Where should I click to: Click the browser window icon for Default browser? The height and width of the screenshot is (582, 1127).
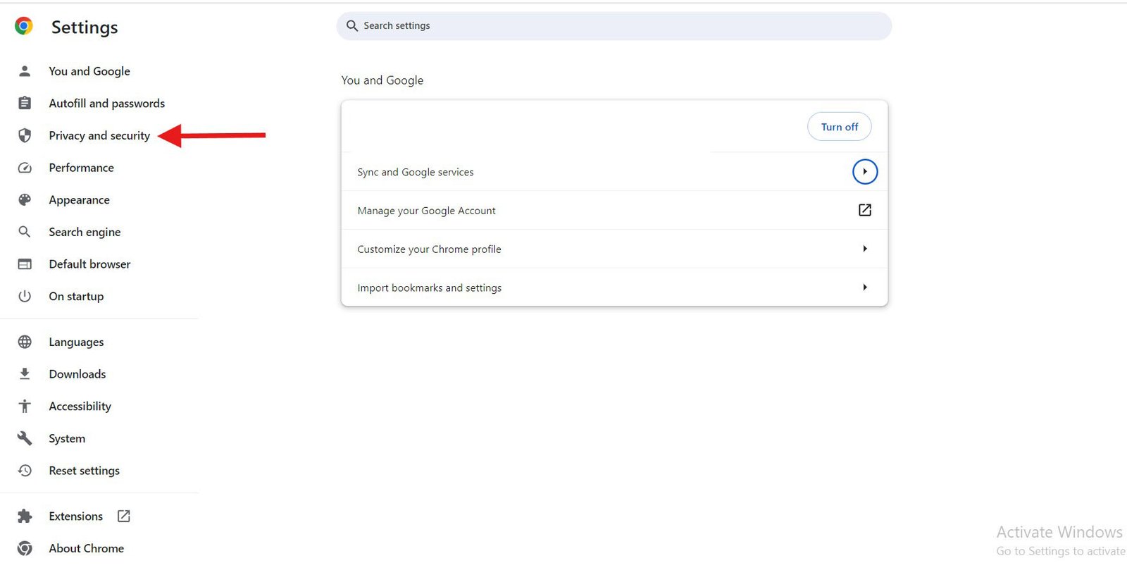pos(25,264)
